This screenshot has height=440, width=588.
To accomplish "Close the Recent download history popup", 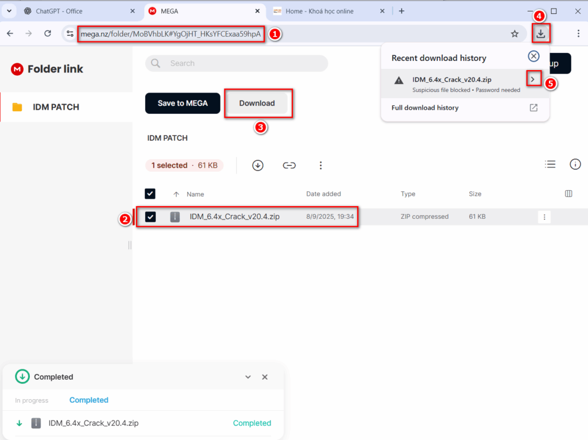I will click(533, 56).
